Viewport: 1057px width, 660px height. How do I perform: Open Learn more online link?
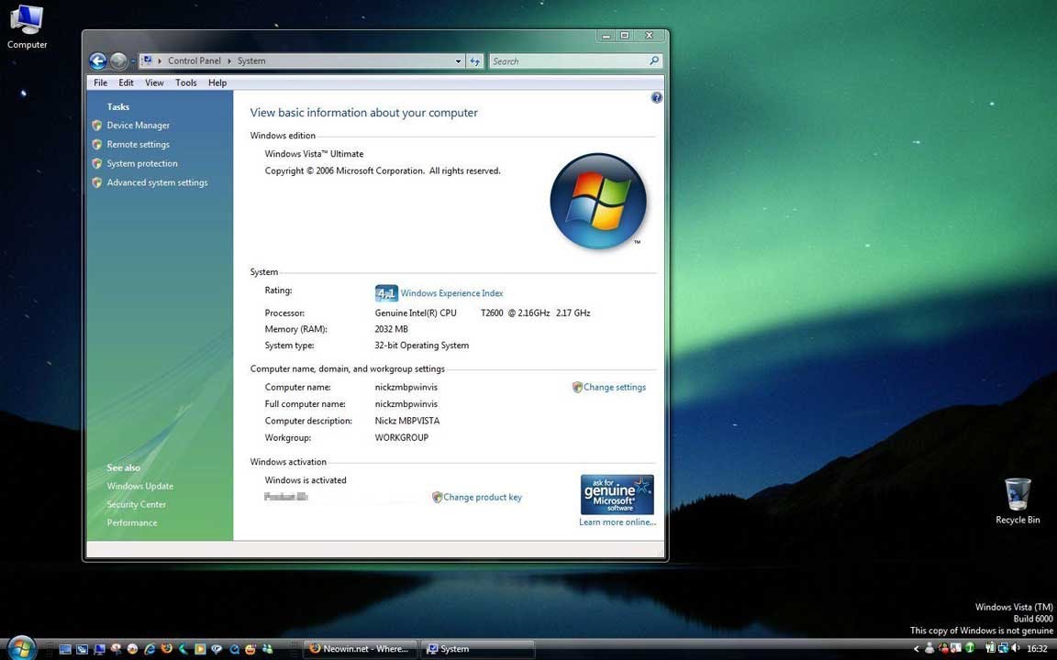(x=618, y=522)
